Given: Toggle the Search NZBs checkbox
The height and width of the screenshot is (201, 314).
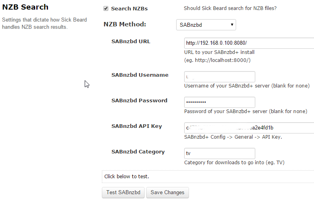Looking at the screenshot, I should pyautogui.click(x=106, y=8).
